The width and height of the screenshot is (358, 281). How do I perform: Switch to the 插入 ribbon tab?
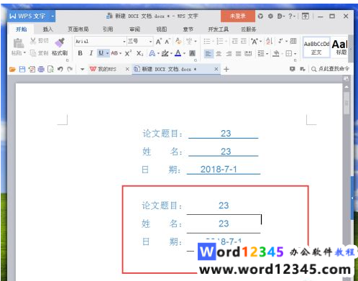[x=47, y=29]
